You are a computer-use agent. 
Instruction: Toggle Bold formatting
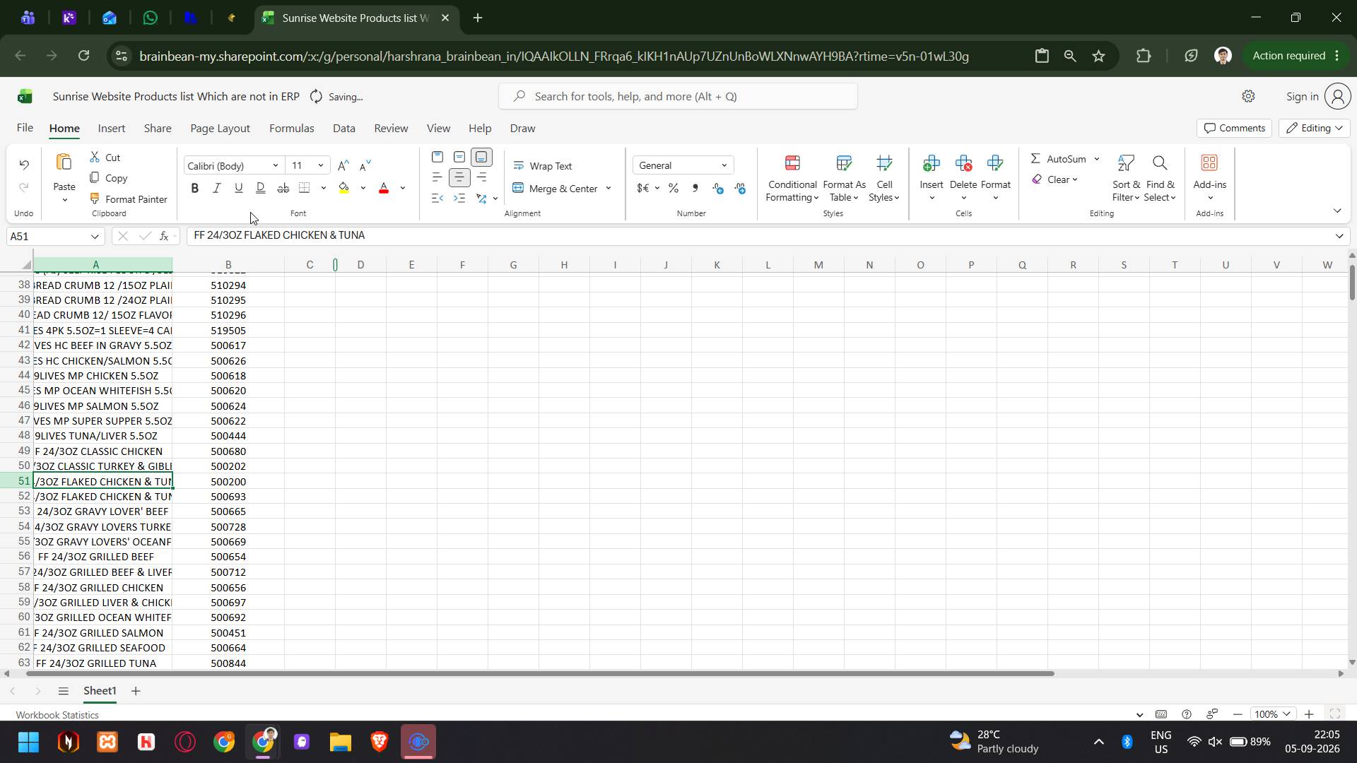click(195, 188)
